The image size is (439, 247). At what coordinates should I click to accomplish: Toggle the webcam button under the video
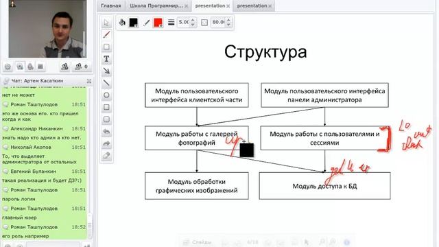[x=20, y=67]
